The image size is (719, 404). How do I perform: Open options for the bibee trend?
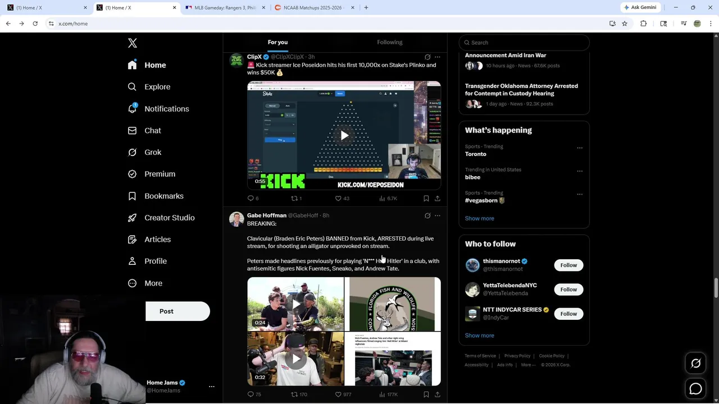(x=580, y=171)
